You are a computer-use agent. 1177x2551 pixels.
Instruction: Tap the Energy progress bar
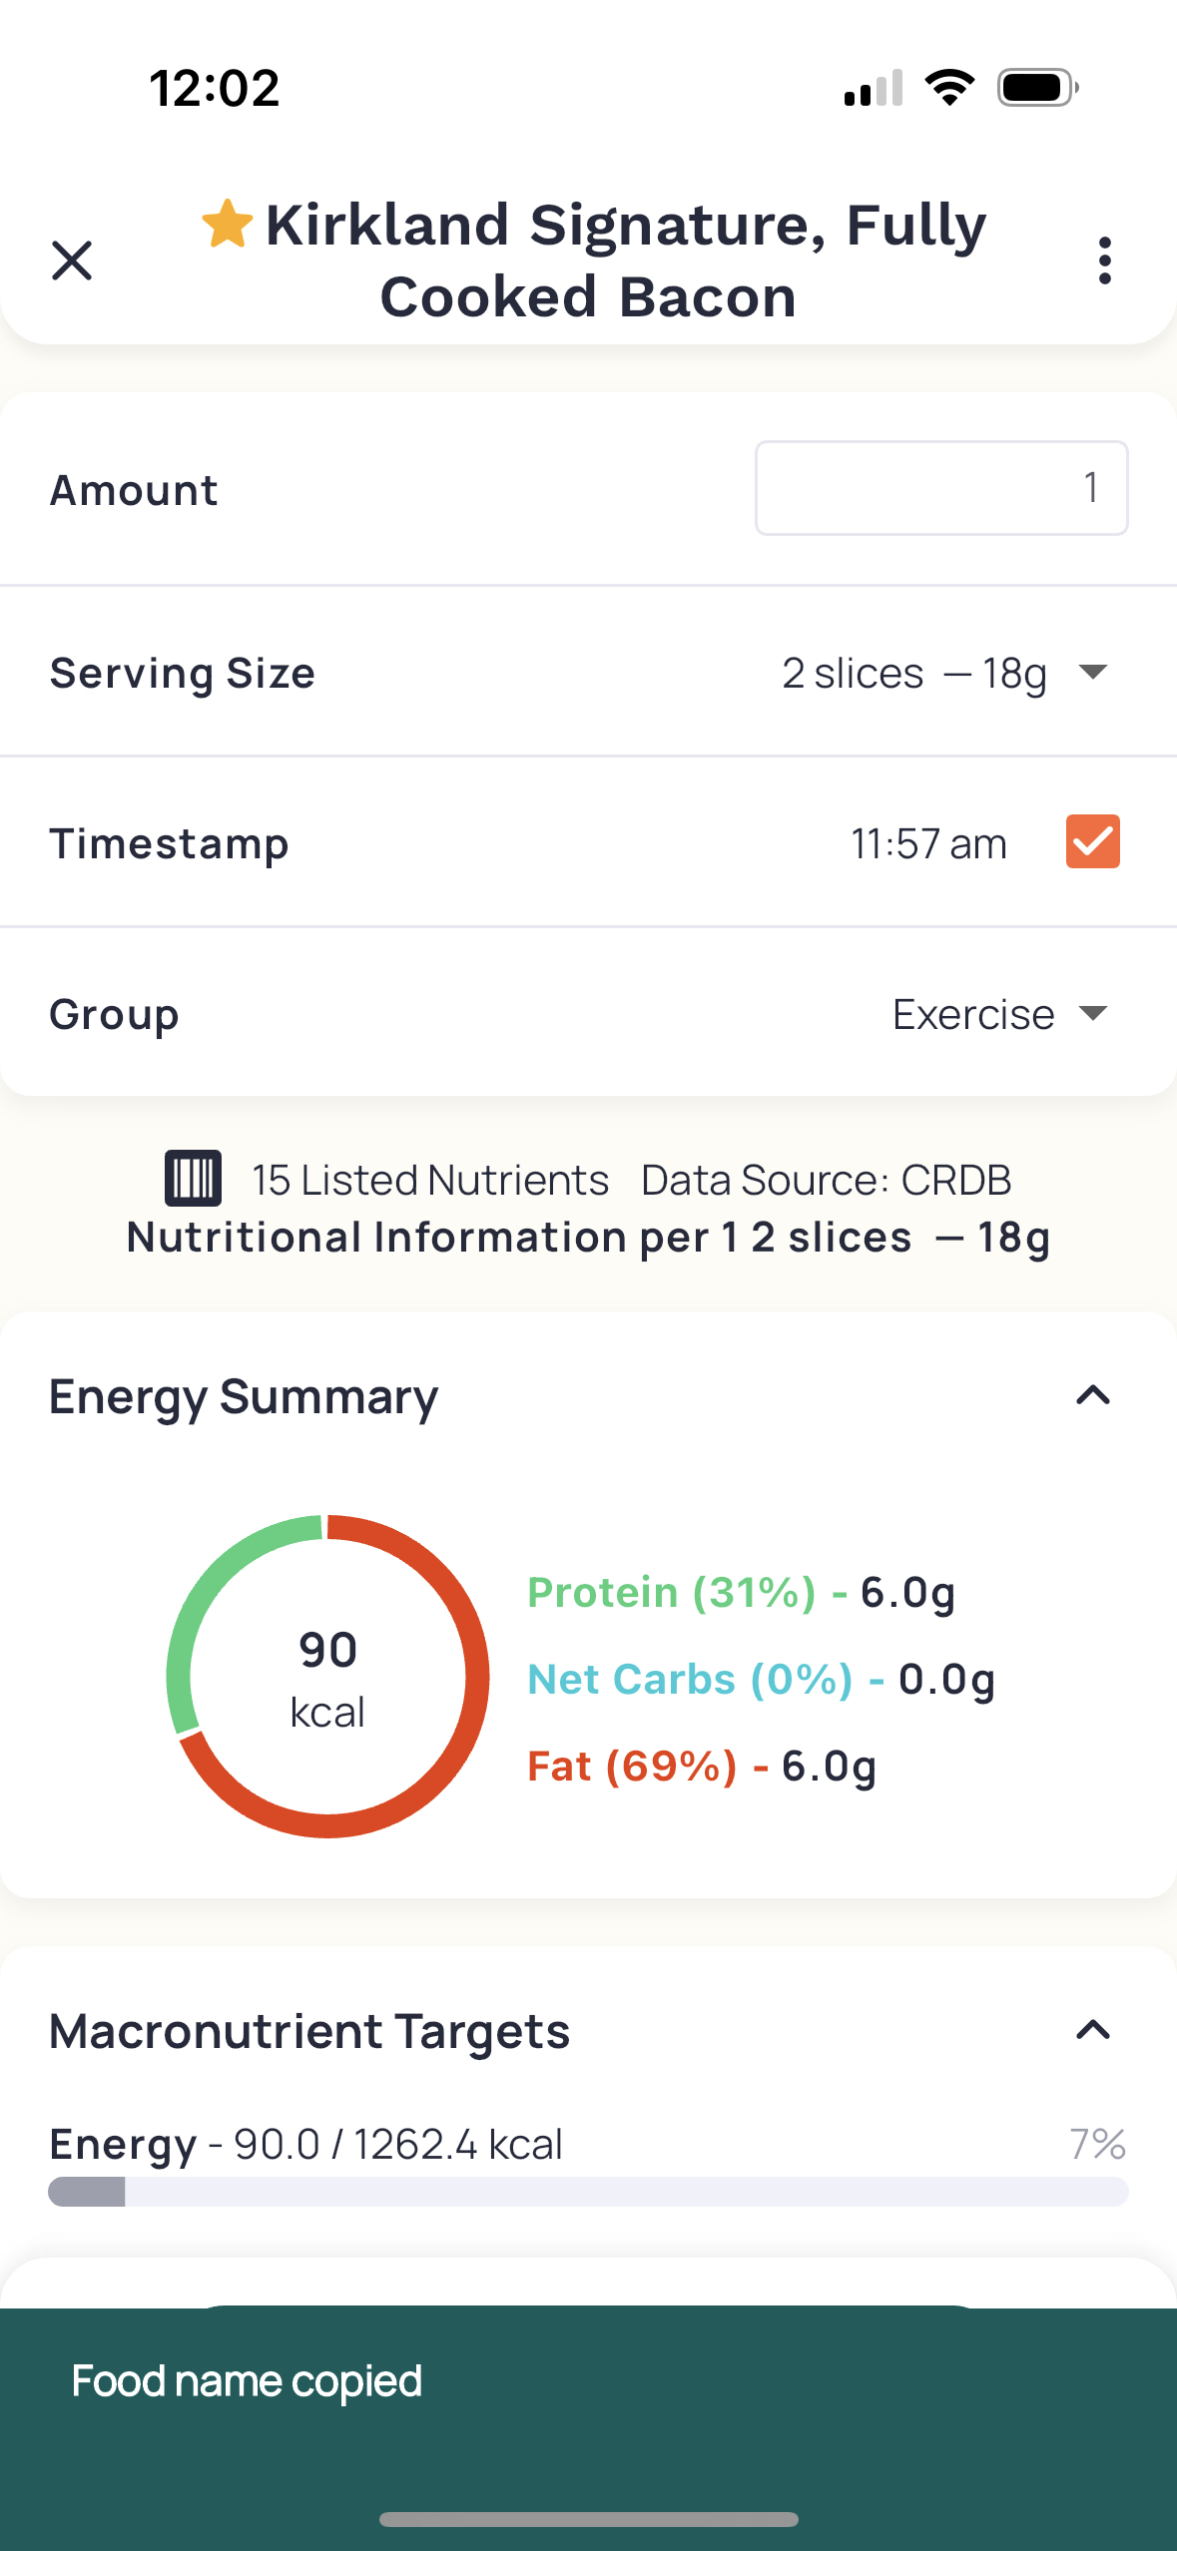point(588,2192)
